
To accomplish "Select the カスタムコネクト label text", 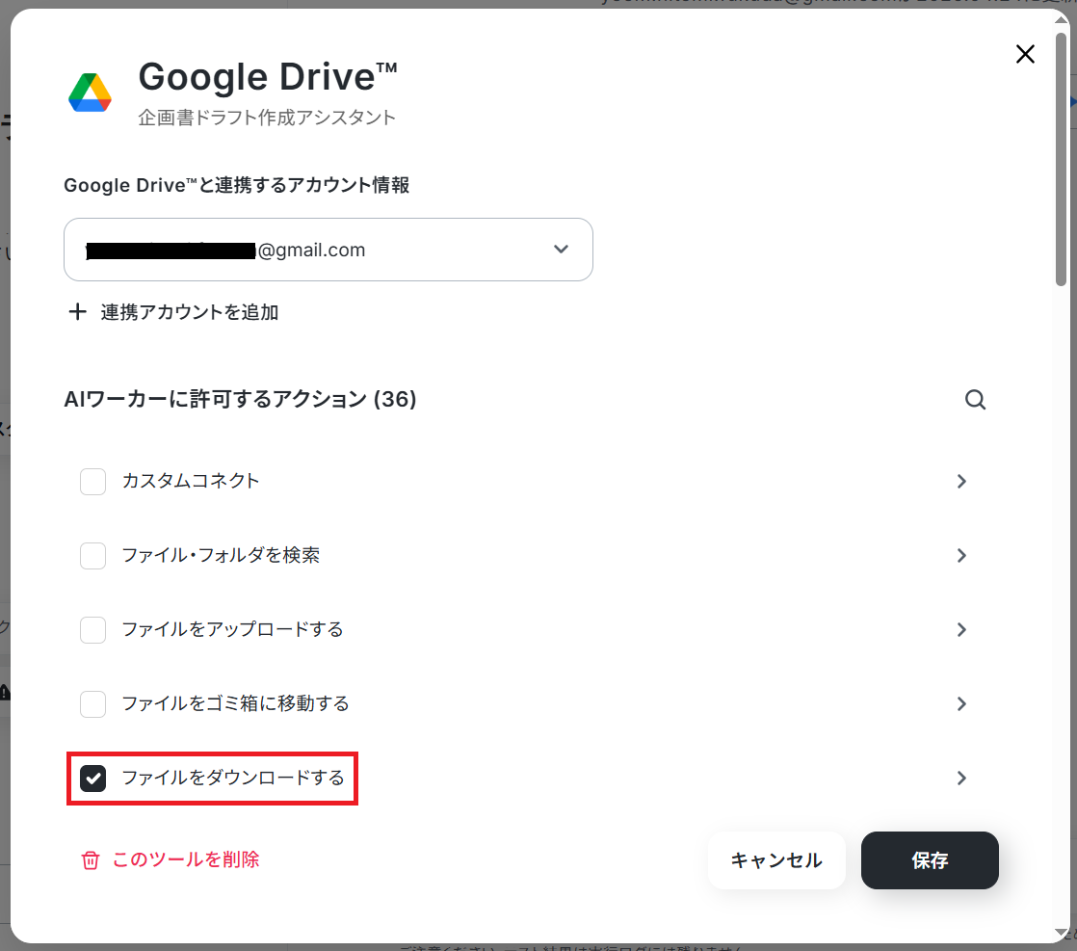I will coord(191,481).
